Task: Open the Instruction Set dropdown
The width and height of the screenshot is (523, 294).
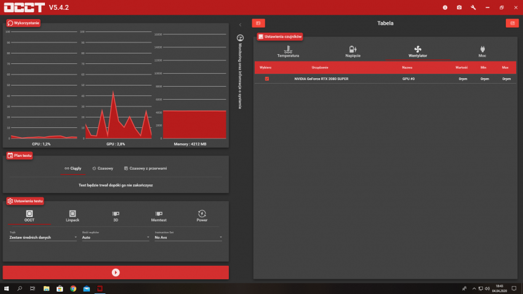Action: point(188,237)
